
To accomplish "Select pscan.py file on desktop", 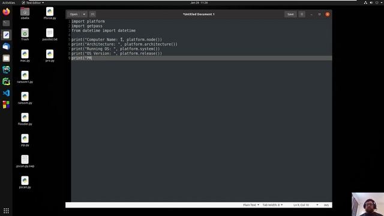I will pyautogui.click(x=25, y=182).
